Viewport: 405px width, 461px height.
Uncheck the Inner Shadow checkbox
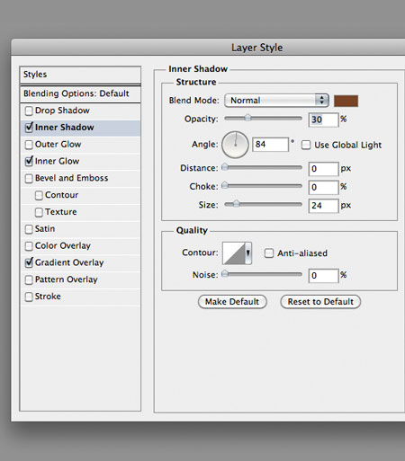coord(29,128)
